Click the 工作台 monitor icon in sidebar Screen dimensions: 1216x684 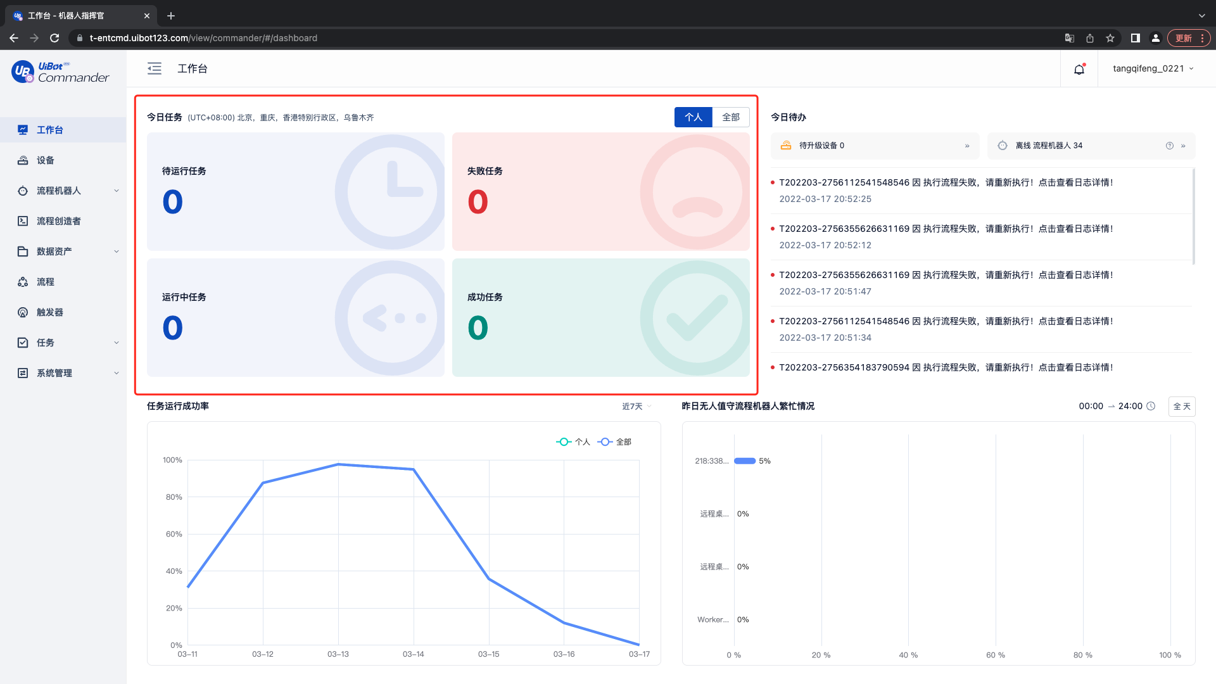23,130
